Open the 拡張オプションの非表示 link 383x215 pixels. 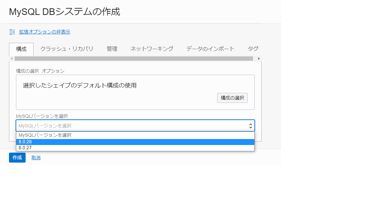click(45, 32)
